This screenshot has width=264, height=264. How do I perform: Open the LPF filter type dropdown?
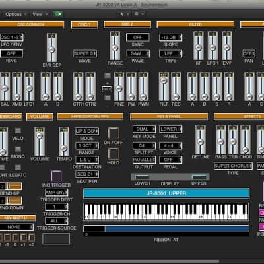pyautogui.click(x=170, y=53)
